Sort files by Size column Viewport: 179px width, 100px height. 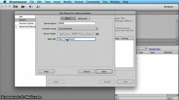[x=141, y=52]
